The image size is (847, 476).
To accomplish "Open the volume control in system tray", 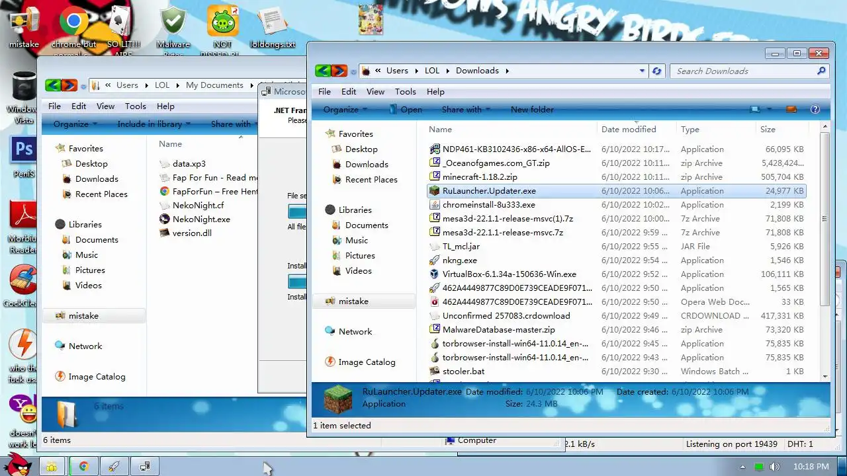I will click(775, 467).
